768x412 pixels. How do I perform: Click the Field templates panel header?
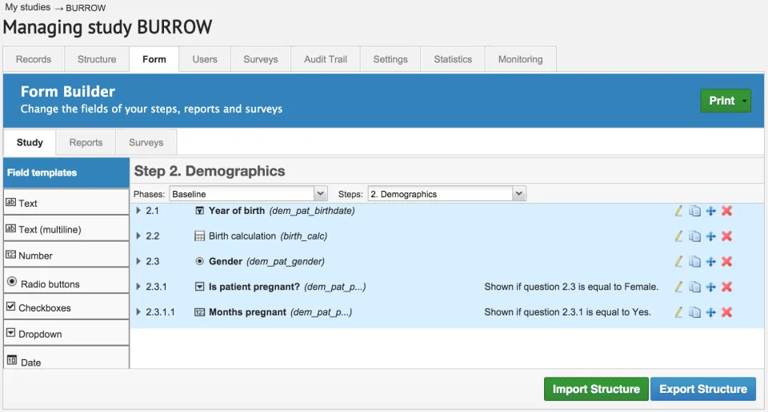[x=66, y=172]
